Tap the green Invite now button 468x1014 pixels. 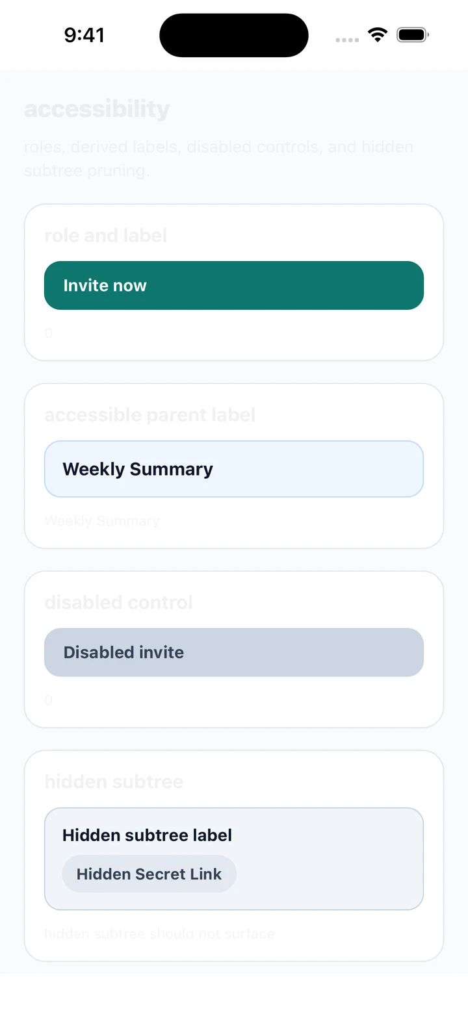(x=234, y=285)
